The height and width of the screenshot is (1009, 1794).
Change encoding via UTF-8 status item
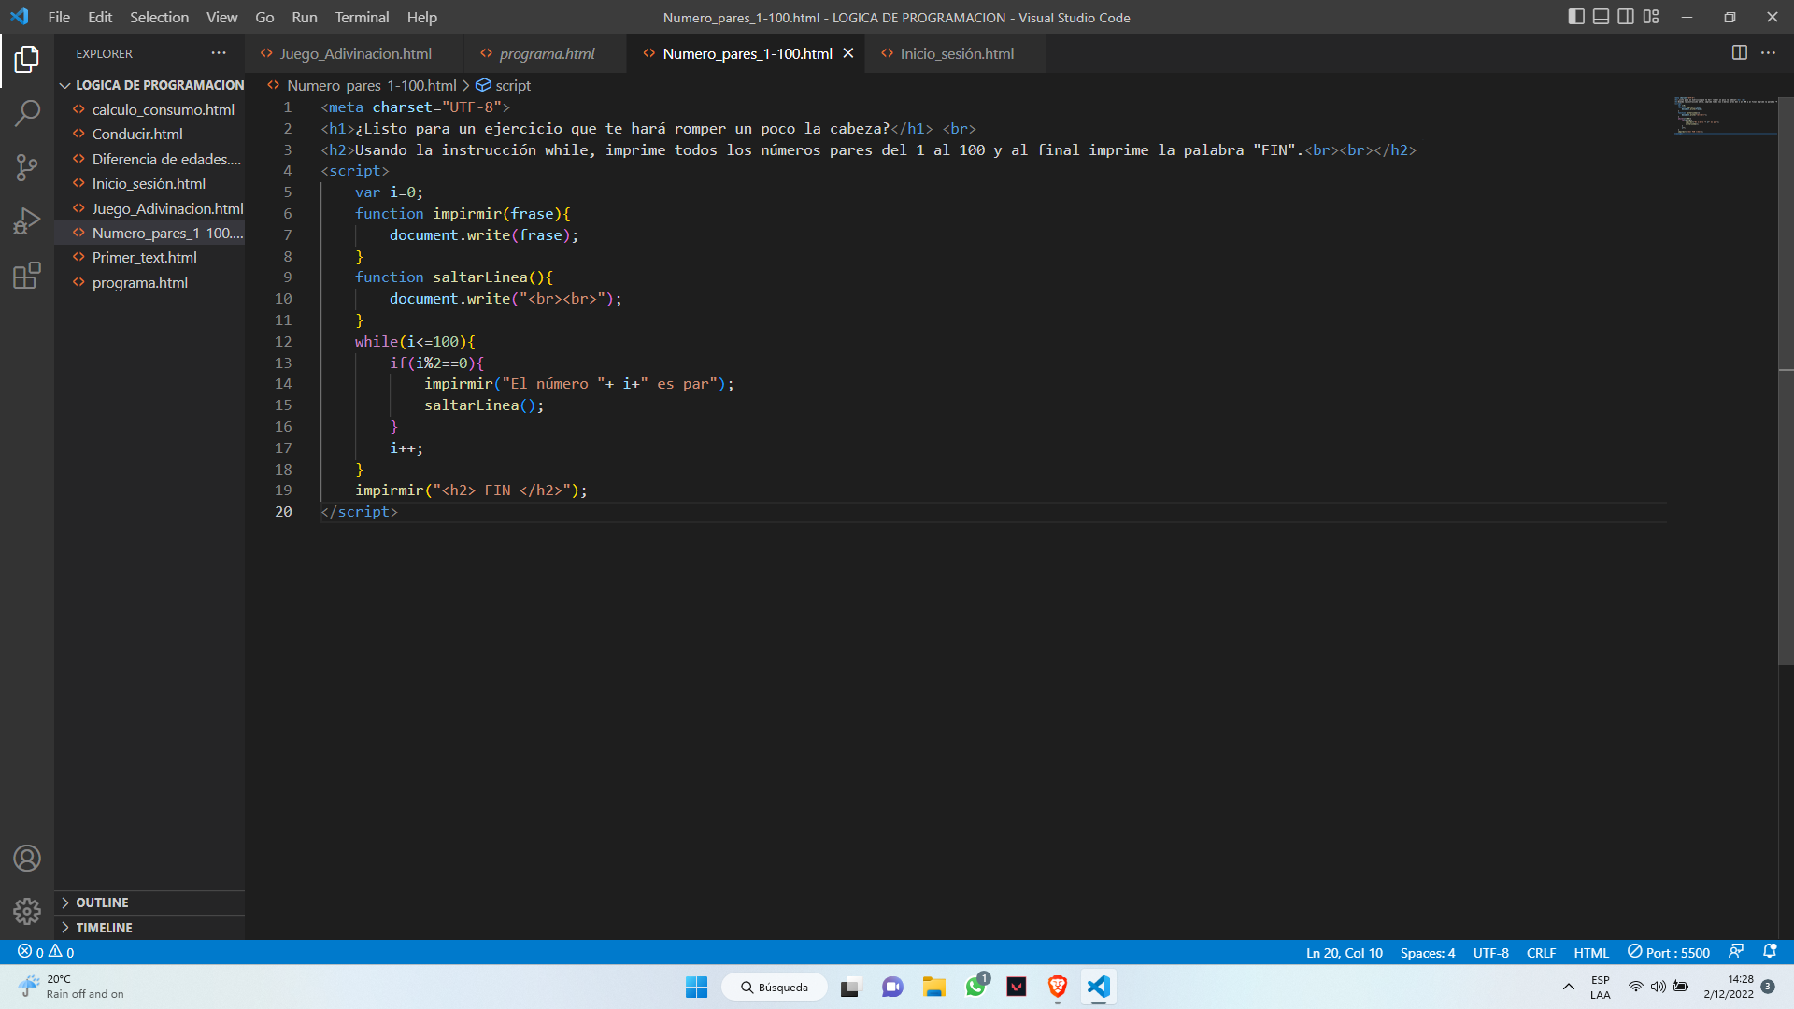1490,952
